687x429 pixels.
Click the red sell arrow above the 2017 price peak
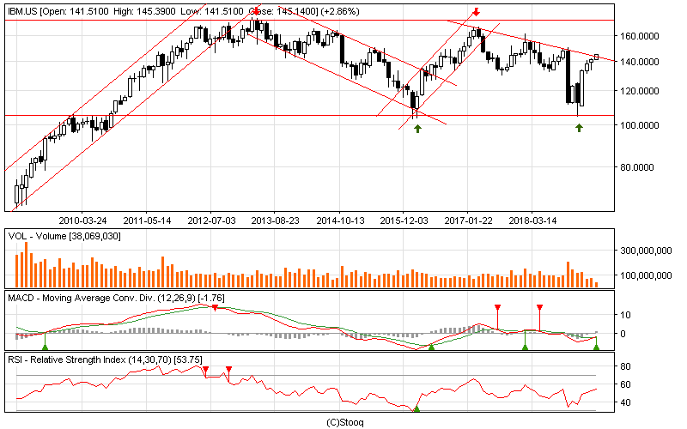pos(477,11)
